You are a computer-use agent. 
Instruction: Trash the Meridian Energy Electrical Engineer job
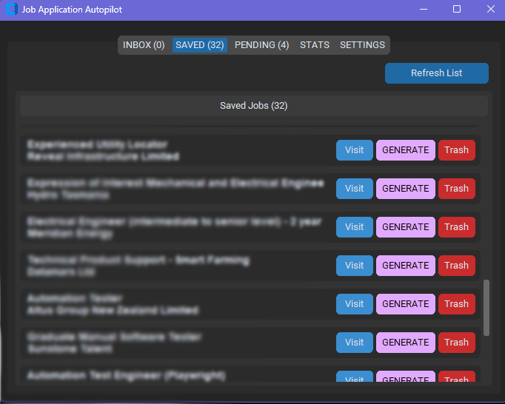pyautogui.click(x=456, y=227)
